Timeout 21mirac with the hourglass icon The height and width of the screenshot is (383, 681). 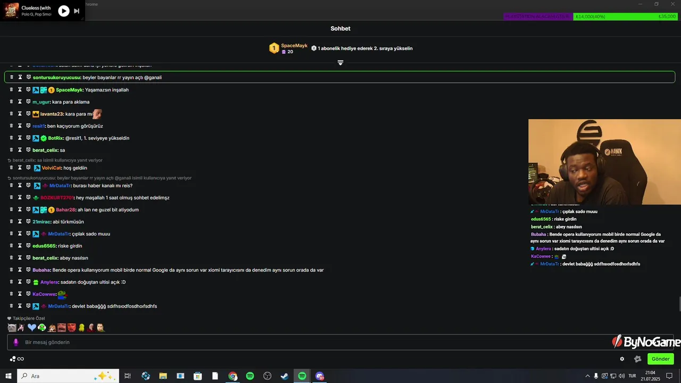tap(20, 222)
